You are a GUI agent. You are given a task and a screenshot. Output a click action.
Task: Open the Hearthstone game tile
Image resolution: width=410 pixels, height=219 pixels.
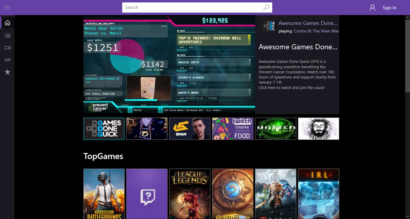click(x=233, y=194)
